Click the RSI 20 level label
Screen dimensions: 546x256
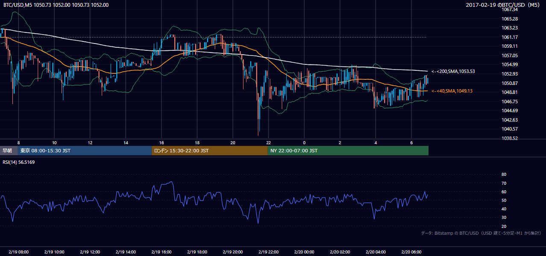504,226
